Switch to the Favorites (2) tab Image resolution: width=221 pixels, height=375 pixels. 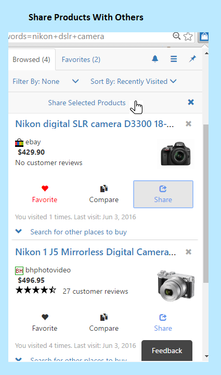point(81,59)
